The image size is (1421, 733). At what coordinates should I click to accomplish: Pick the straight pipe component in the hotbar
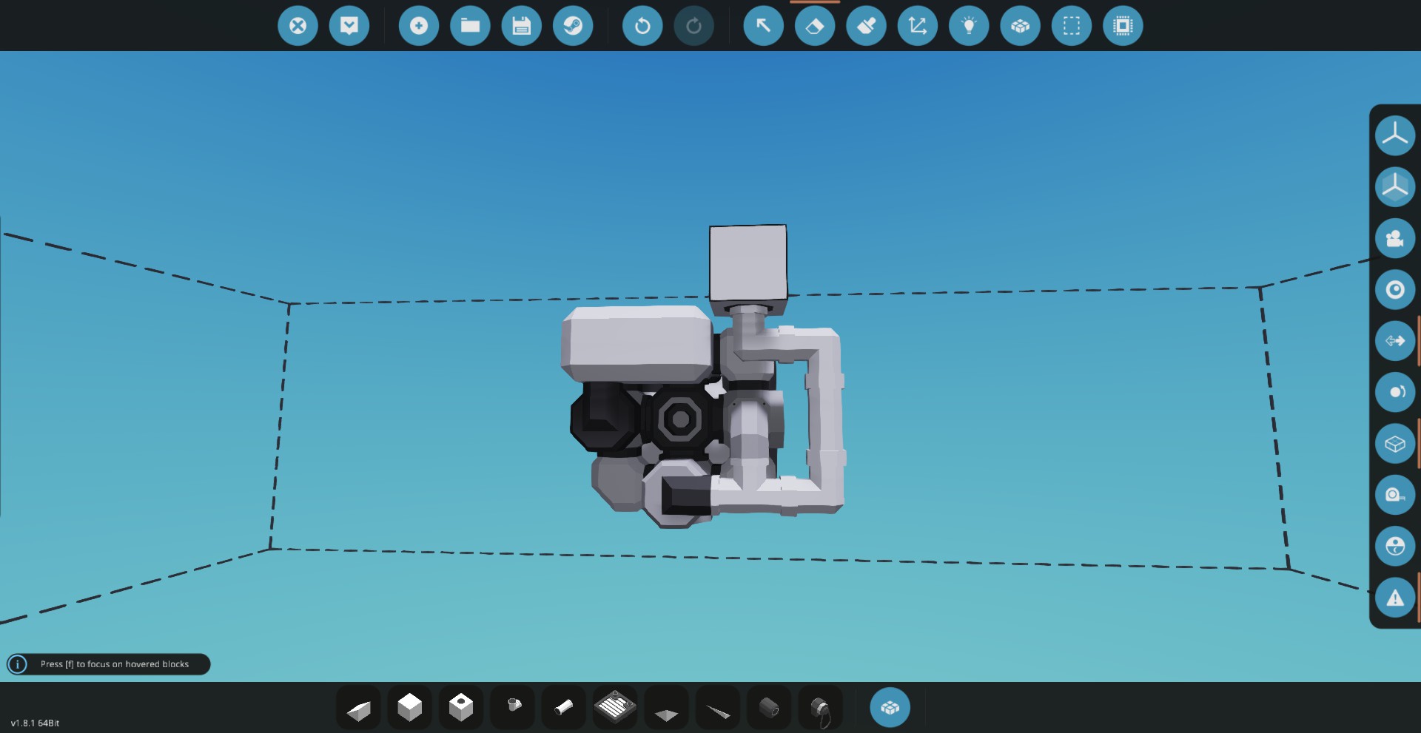[x=564, y=709]
